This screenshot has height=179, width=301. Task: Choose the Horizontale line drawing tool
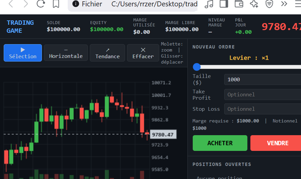(66, 53)
